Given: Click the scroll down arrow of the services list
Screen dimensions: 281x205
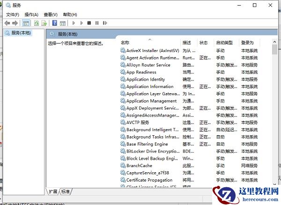Looking at the screenshot, I should [x=274, y=184].
